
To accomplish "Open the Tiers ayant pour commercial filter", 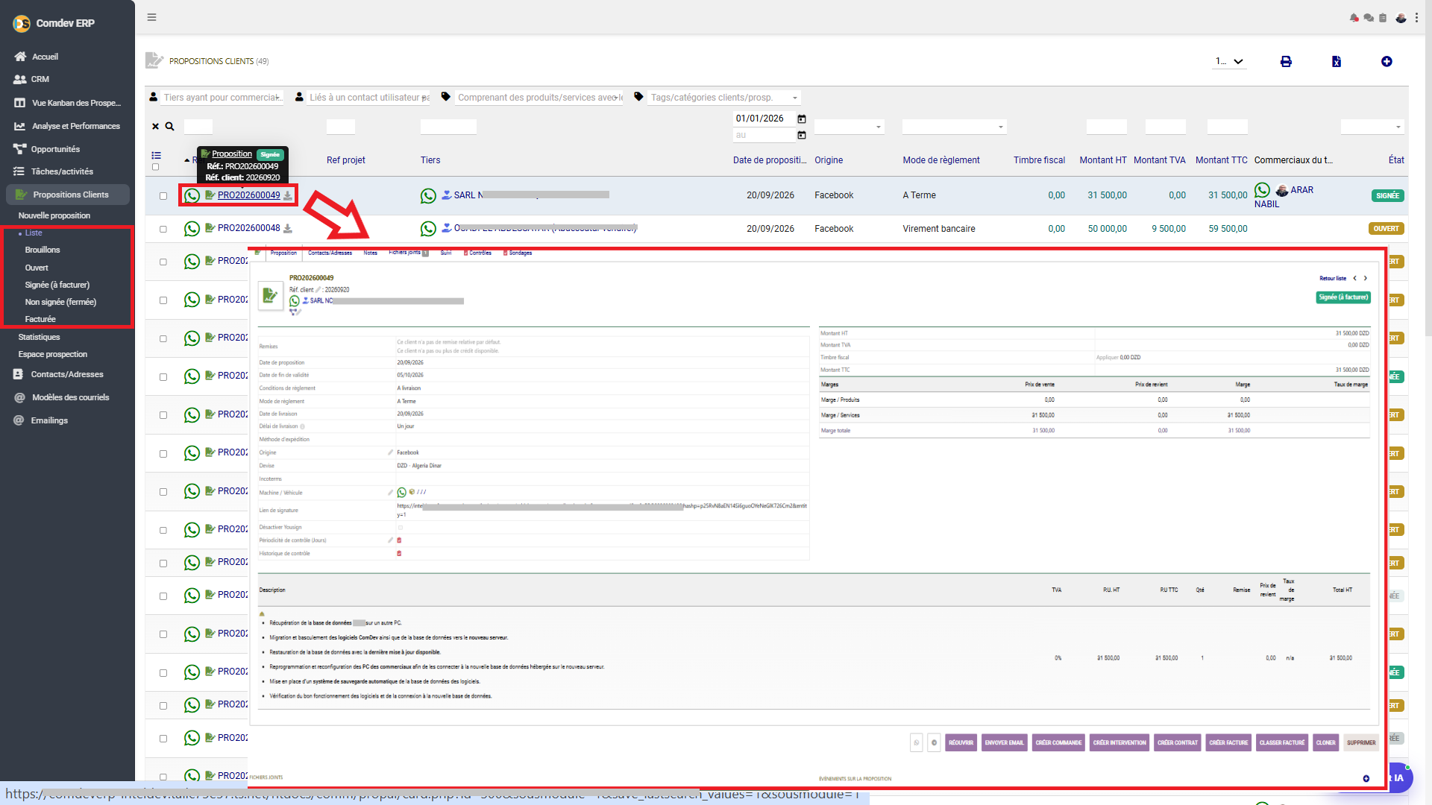I will click(x=222, y=98).
